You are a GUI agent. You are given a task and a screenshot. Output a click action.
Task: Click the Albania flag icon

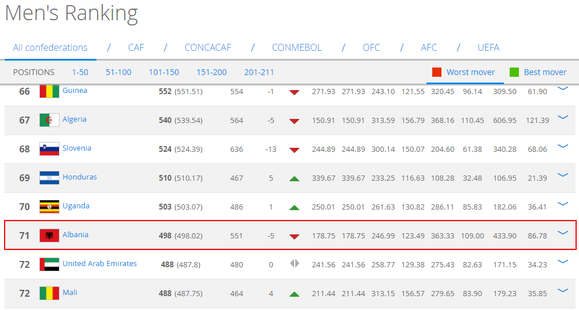[49, 236]
